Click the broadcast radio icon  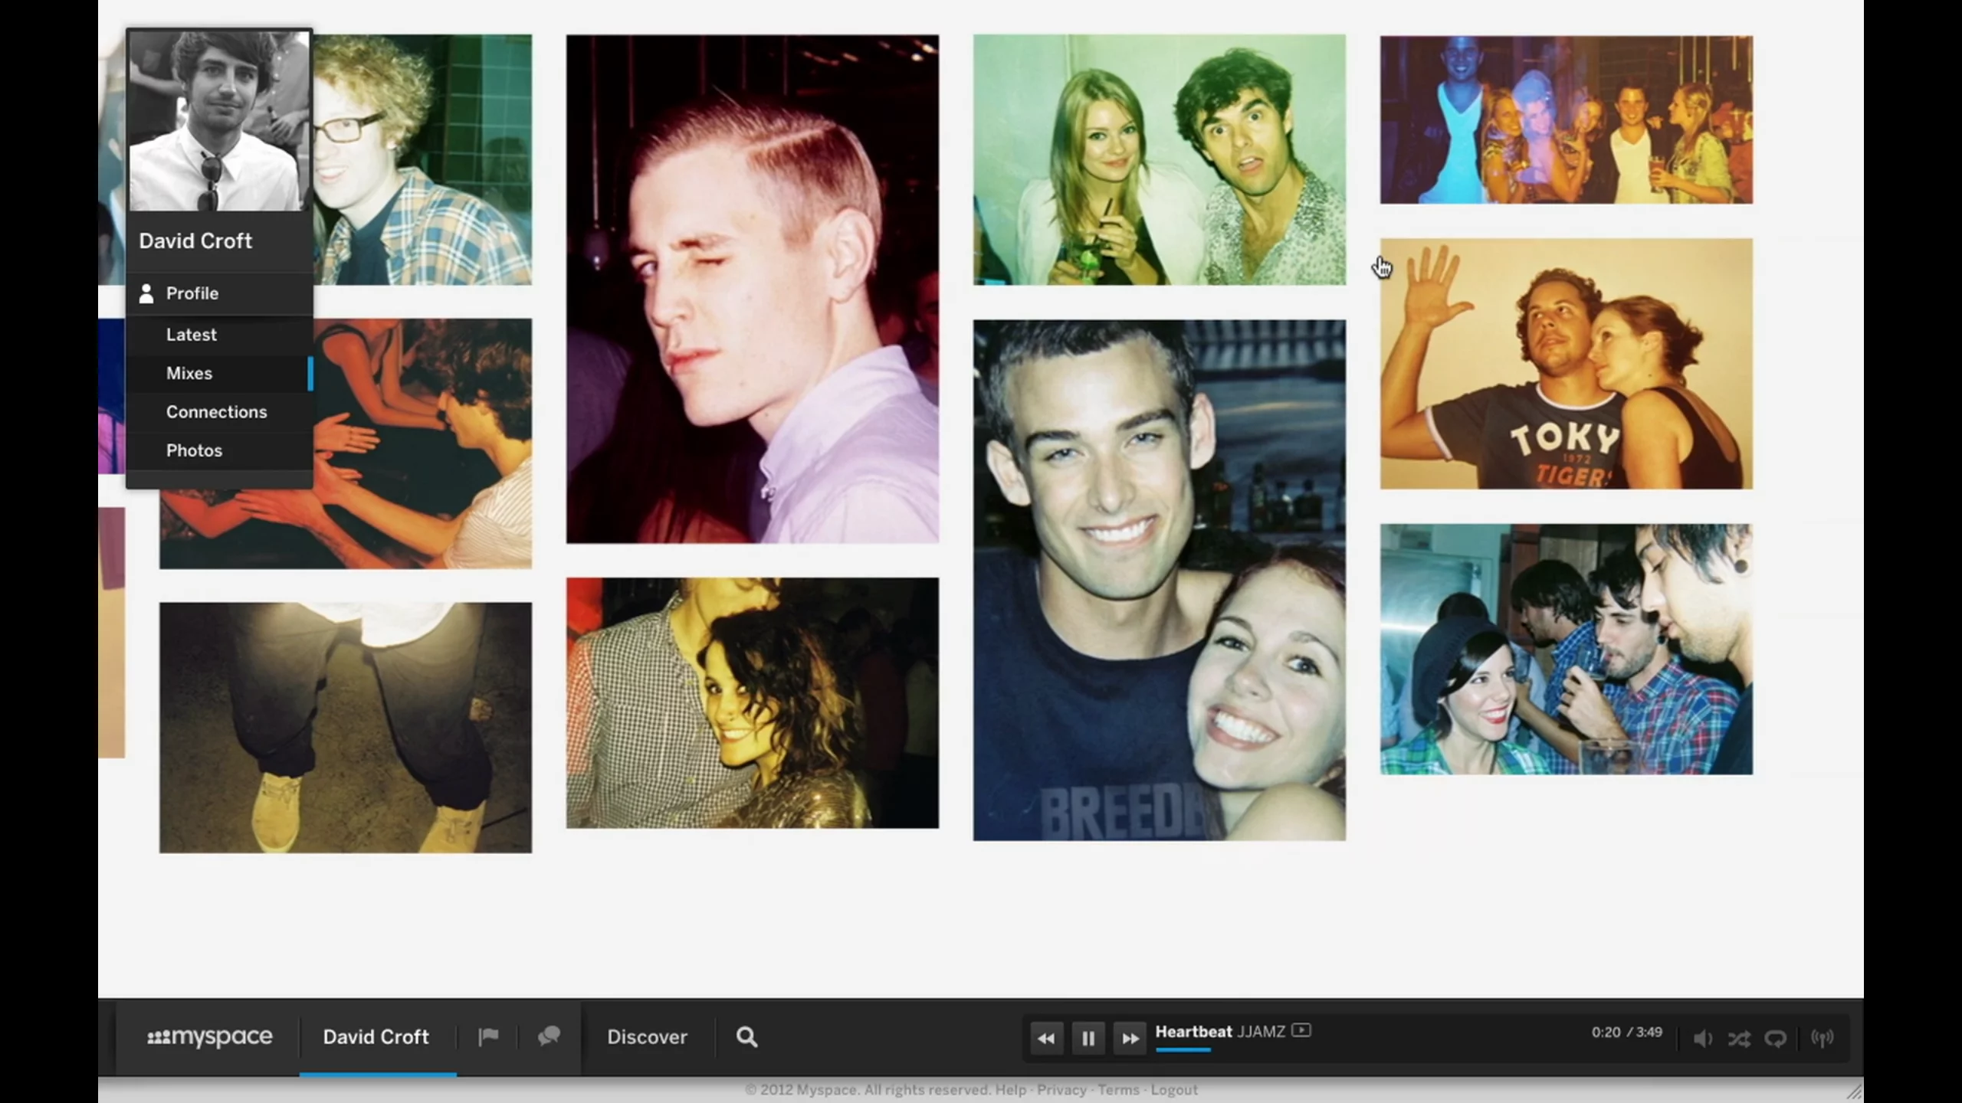pos(1823,1039)
